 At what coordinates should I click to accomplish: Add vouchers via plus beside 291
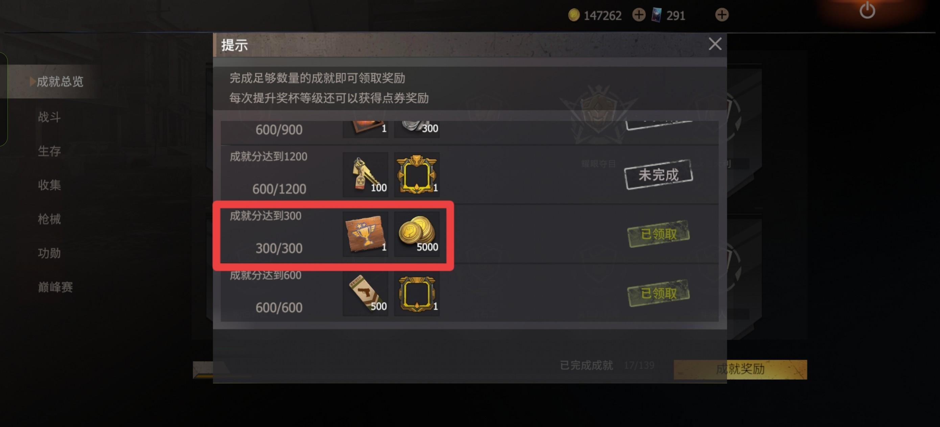pos(722,15)
